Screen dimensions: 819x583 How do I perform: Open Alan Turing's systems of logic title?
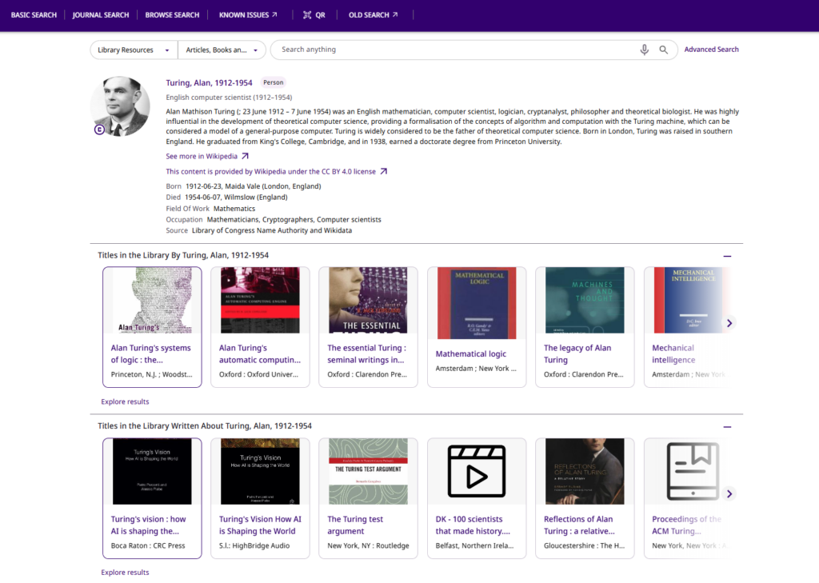[x=151, y=353]
